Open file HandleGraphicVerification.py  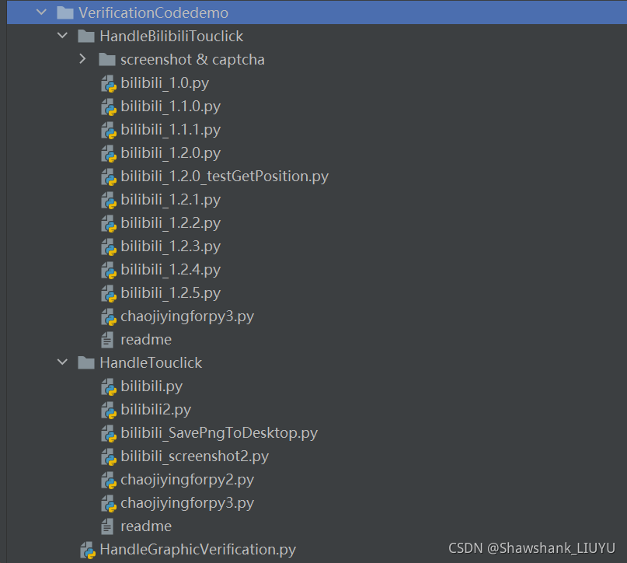point(197,550)
